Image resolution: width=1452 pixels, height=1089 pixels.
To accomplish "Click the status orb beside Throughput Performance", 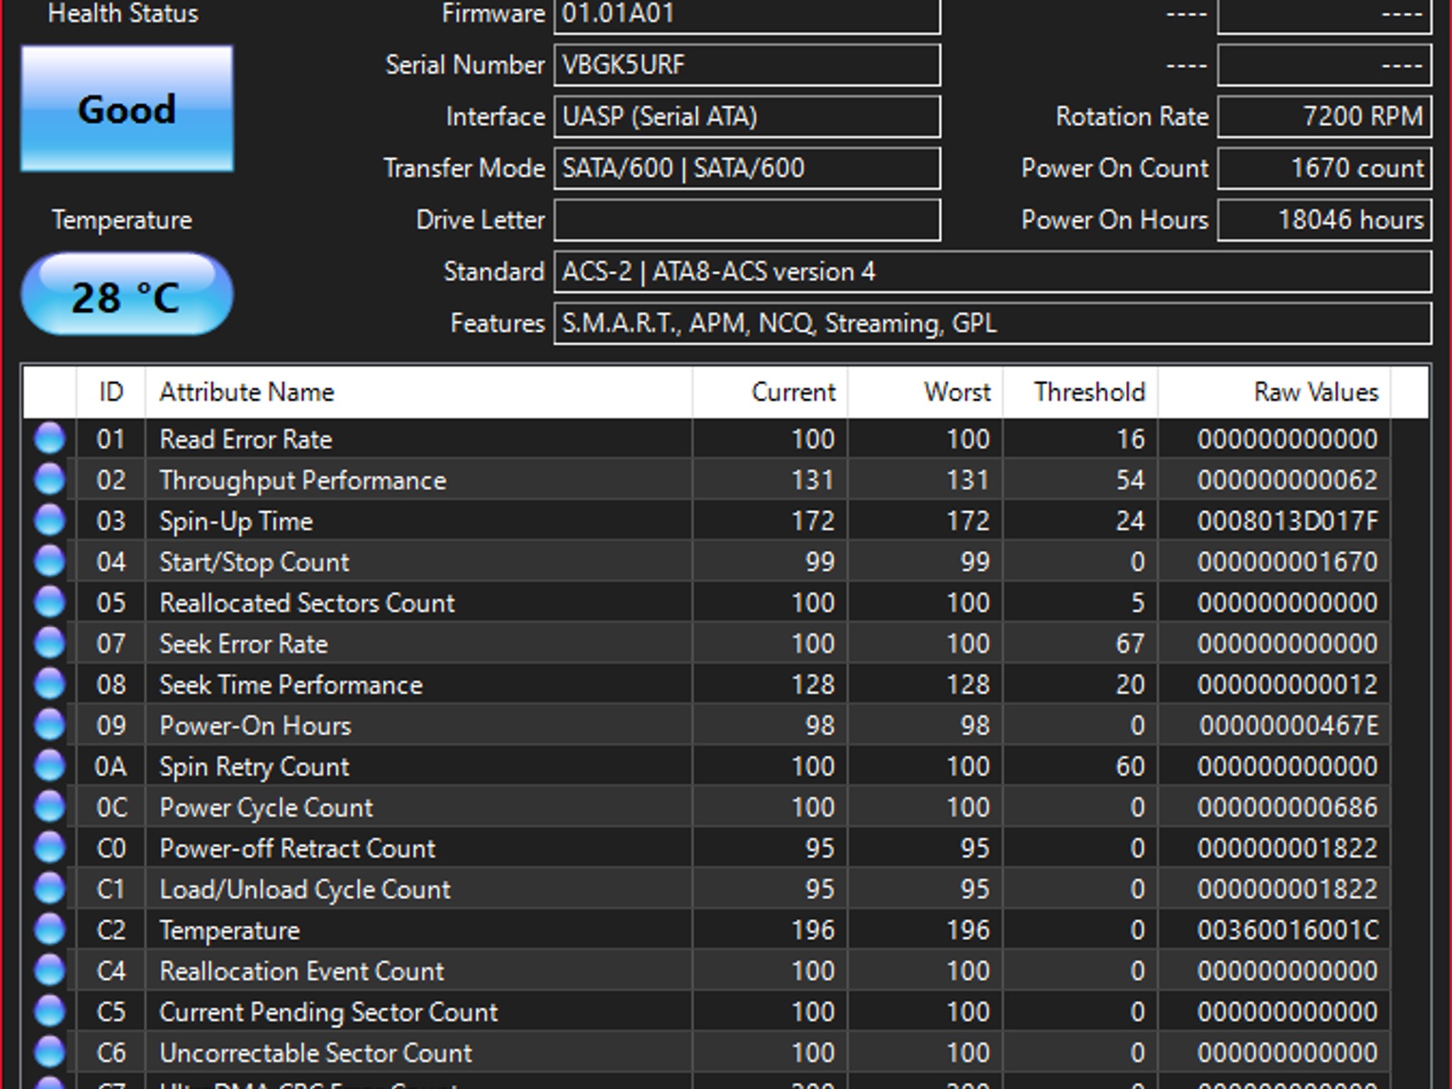I will [x=50, y=480].
